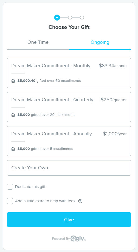This screenshot has height=252, width=138.
Task: Enable Add a little extra for fees
Action: [x=10, y=201]
